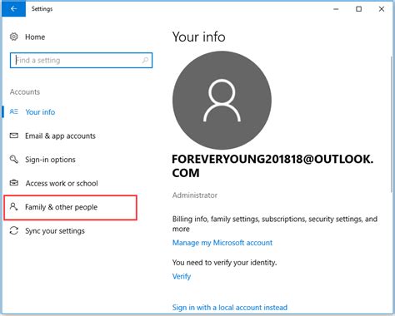
Task: Click Sign in with a local account instead
Action: pos(230,308)
